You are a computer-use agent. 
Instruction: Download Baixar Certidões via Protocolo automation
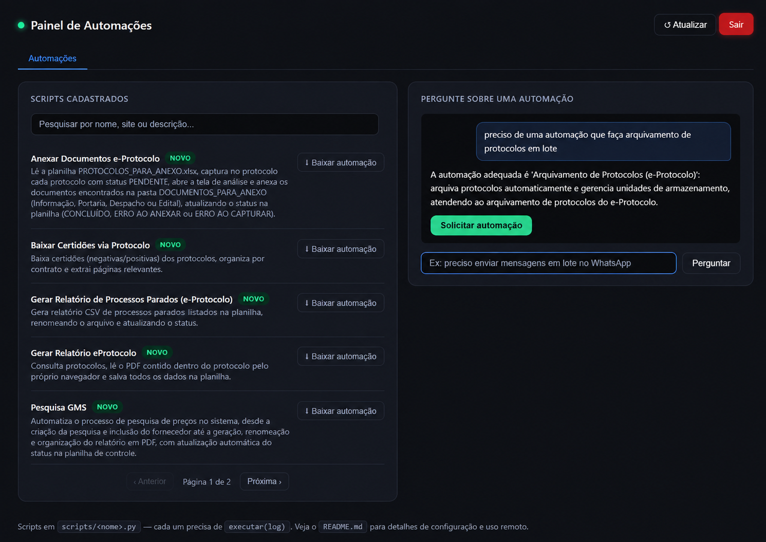pyautogui.click(x=341, y=249)
